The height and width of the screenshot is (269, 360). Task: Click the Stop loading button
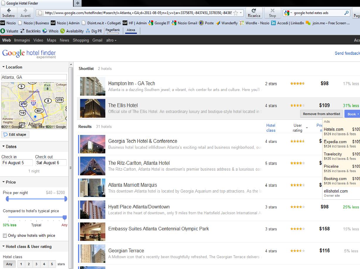(273, 13)
